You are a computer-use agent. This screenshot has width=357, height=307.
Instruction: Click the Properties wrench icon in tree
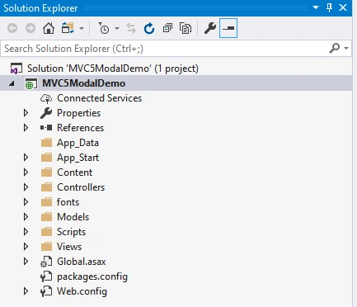46,113
